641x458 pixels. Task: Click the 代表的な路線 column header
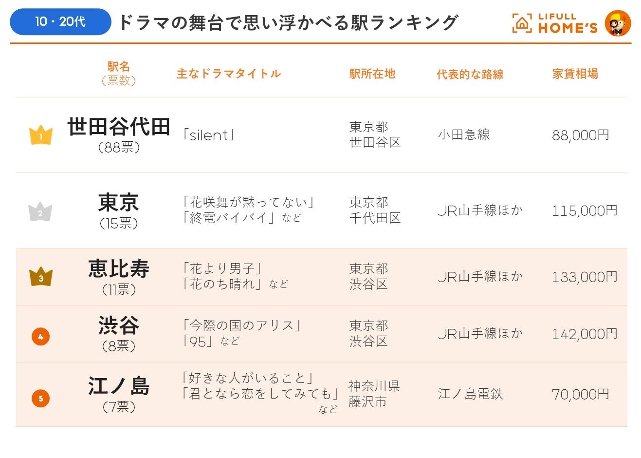pyautogui.click(x=470, y=75)
